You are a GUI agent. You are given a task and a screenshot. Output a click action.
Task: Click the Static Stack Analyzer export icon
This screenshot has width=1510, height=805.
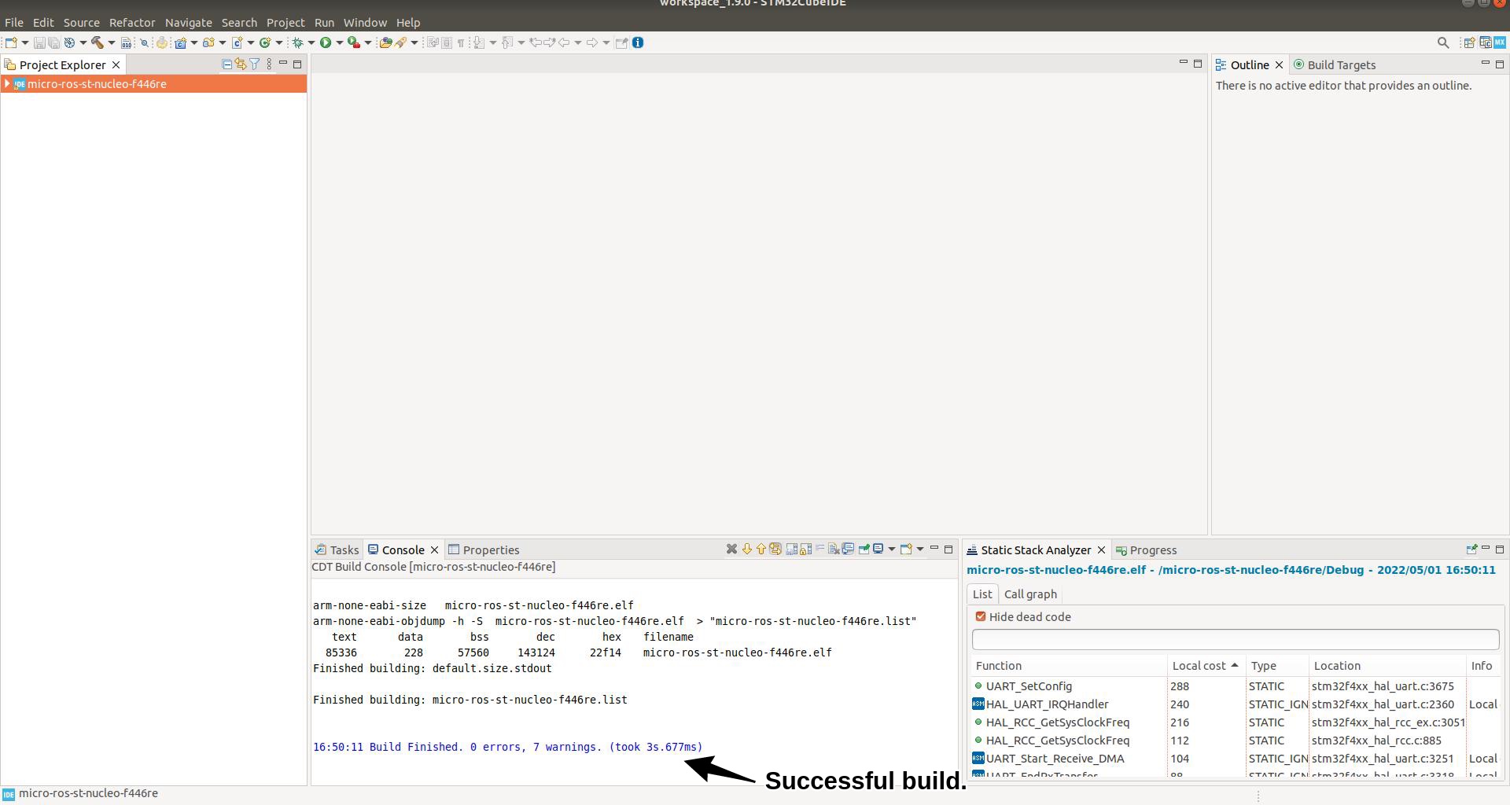(x=1471, y=550)
